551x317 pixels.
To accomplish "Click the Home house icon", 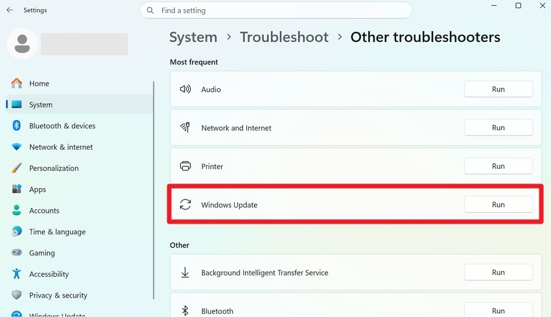I will coord(16,83).
